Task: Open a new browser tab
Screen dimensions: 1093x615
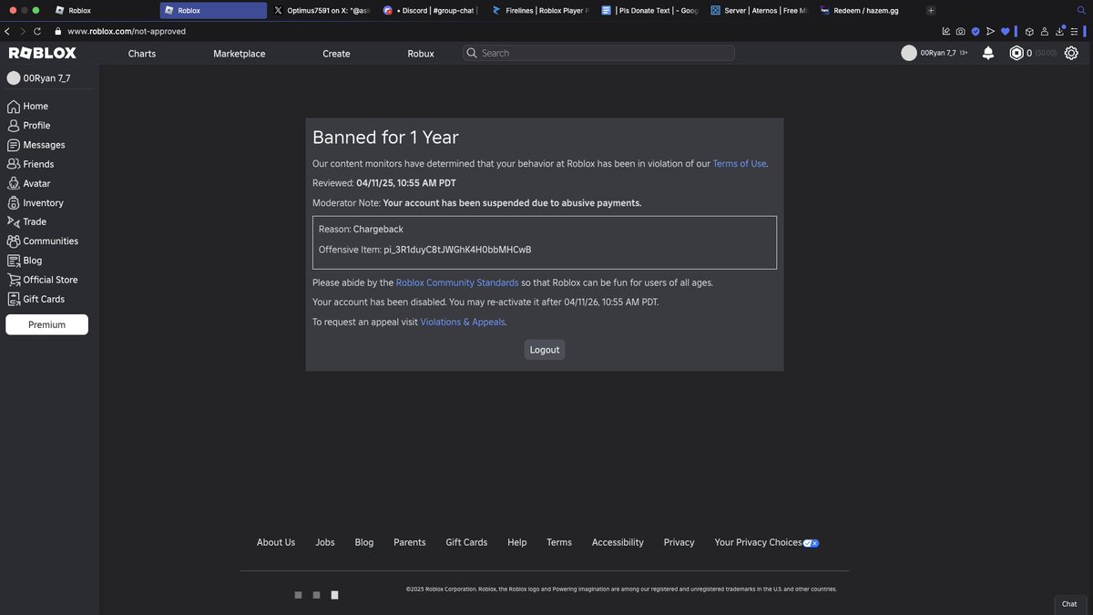Action: (x=931, y=10)
